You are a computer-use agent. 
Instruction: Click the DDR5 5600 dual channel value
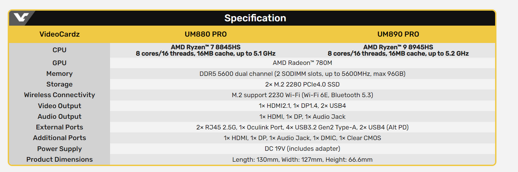[302, 74]
